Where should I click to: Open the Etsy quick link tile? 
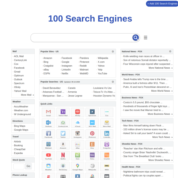tap(92, 145)
